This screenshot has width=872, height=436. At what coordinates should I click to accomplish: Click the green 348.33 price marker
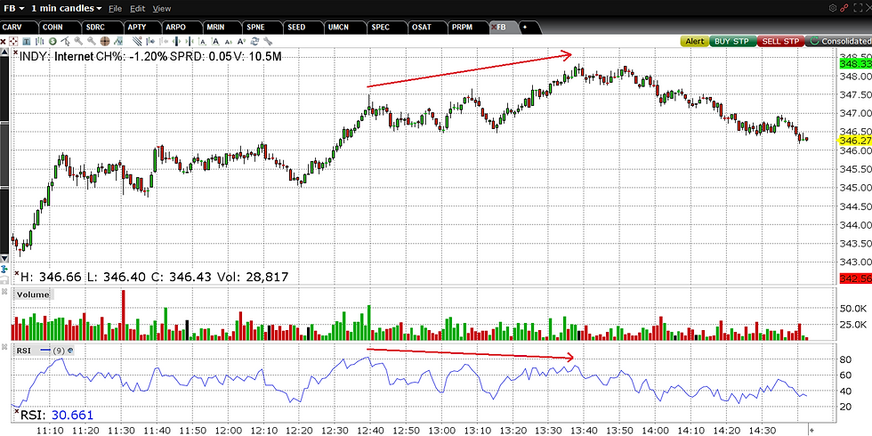tap(855, 64)
